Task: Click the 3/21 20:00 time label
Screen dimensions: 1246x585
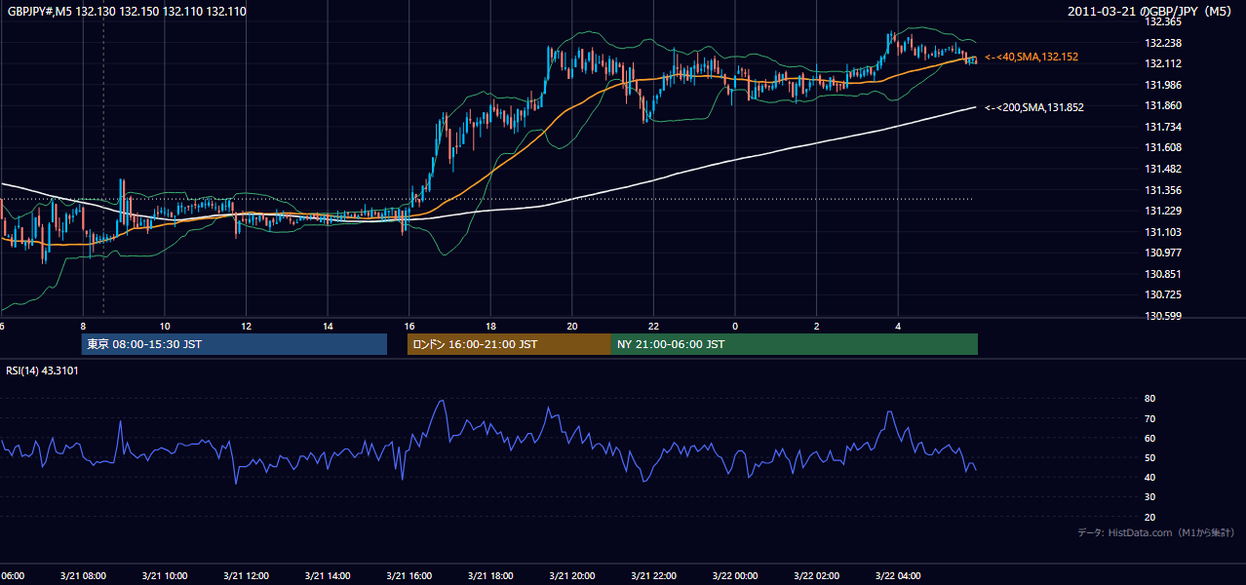Action: pos(573,576)
